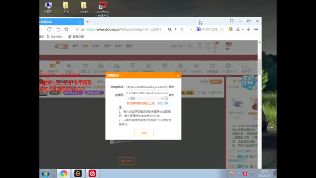Expand the 分类 navigation dropdown

click(96, 46)
